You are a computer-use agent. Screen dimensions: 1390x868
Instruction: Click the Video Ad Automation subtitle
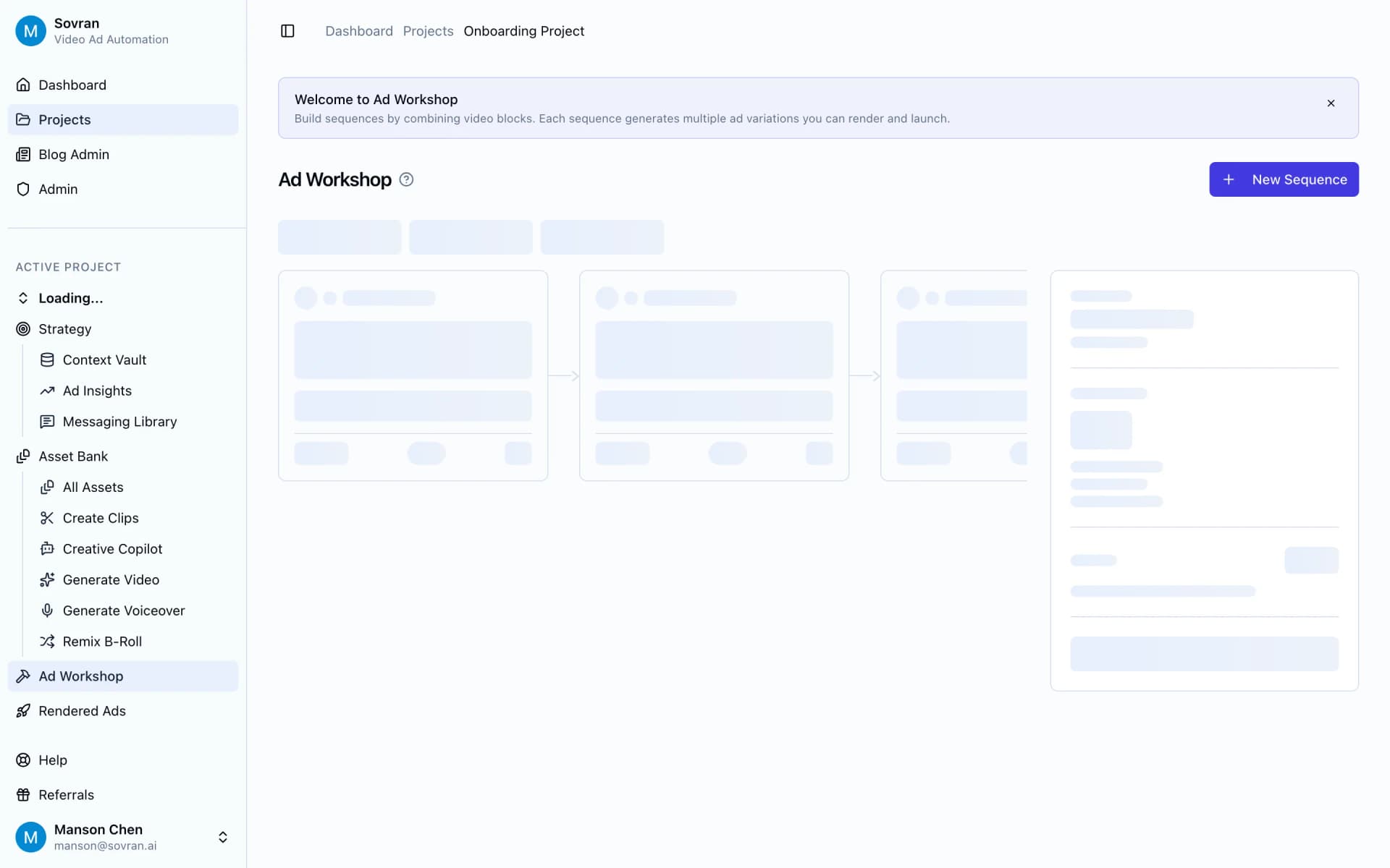click(111, 39)
